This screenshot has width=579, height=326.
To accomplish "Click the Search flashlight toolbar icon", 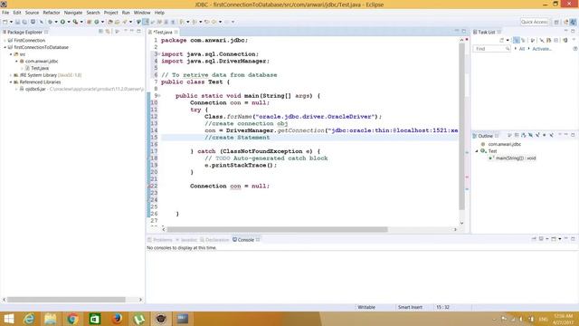I will click(125, 22).
